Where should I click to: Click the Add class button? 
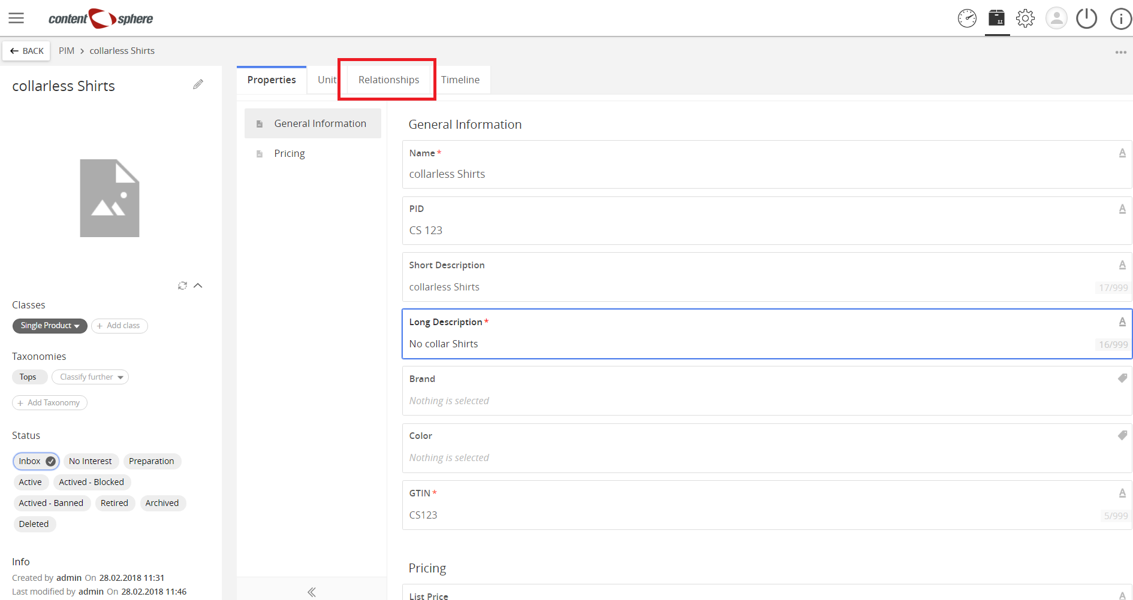(119, 326)
